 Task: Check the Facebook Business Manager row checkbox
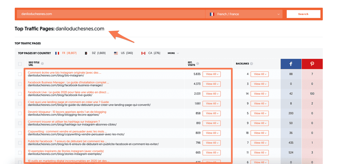coord(20,84)
